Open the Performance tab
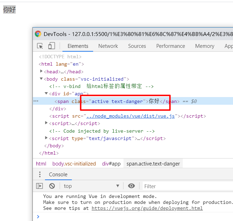This screenshot has height=221, width=233. (x=171, y=46)
